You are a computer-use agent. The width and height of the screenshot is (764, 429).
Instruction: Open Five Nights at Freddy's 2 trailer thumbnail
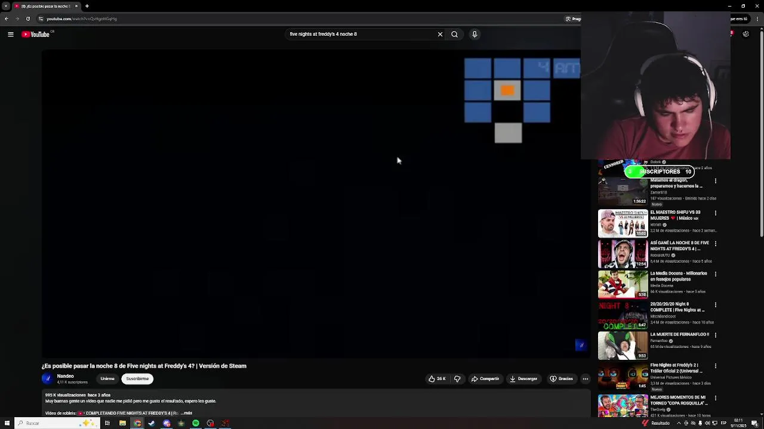pyautogui.click(x=623, y=376)
